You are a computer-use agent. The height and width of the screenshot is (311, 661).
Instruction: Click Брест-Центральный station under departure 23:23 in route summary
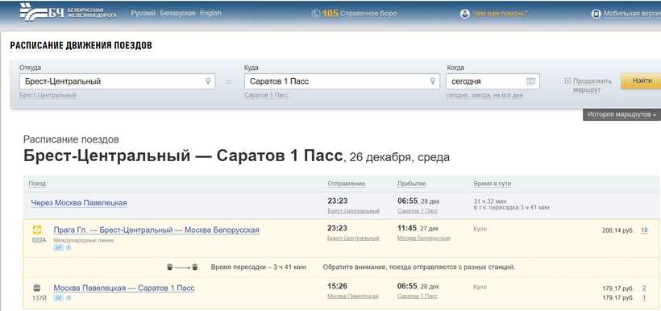pos(354,211)
